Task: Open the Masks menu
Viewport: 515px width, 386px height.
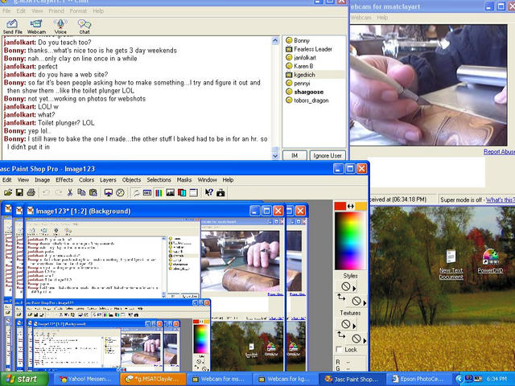Action: pyautogui.click(x=184, y=180)
